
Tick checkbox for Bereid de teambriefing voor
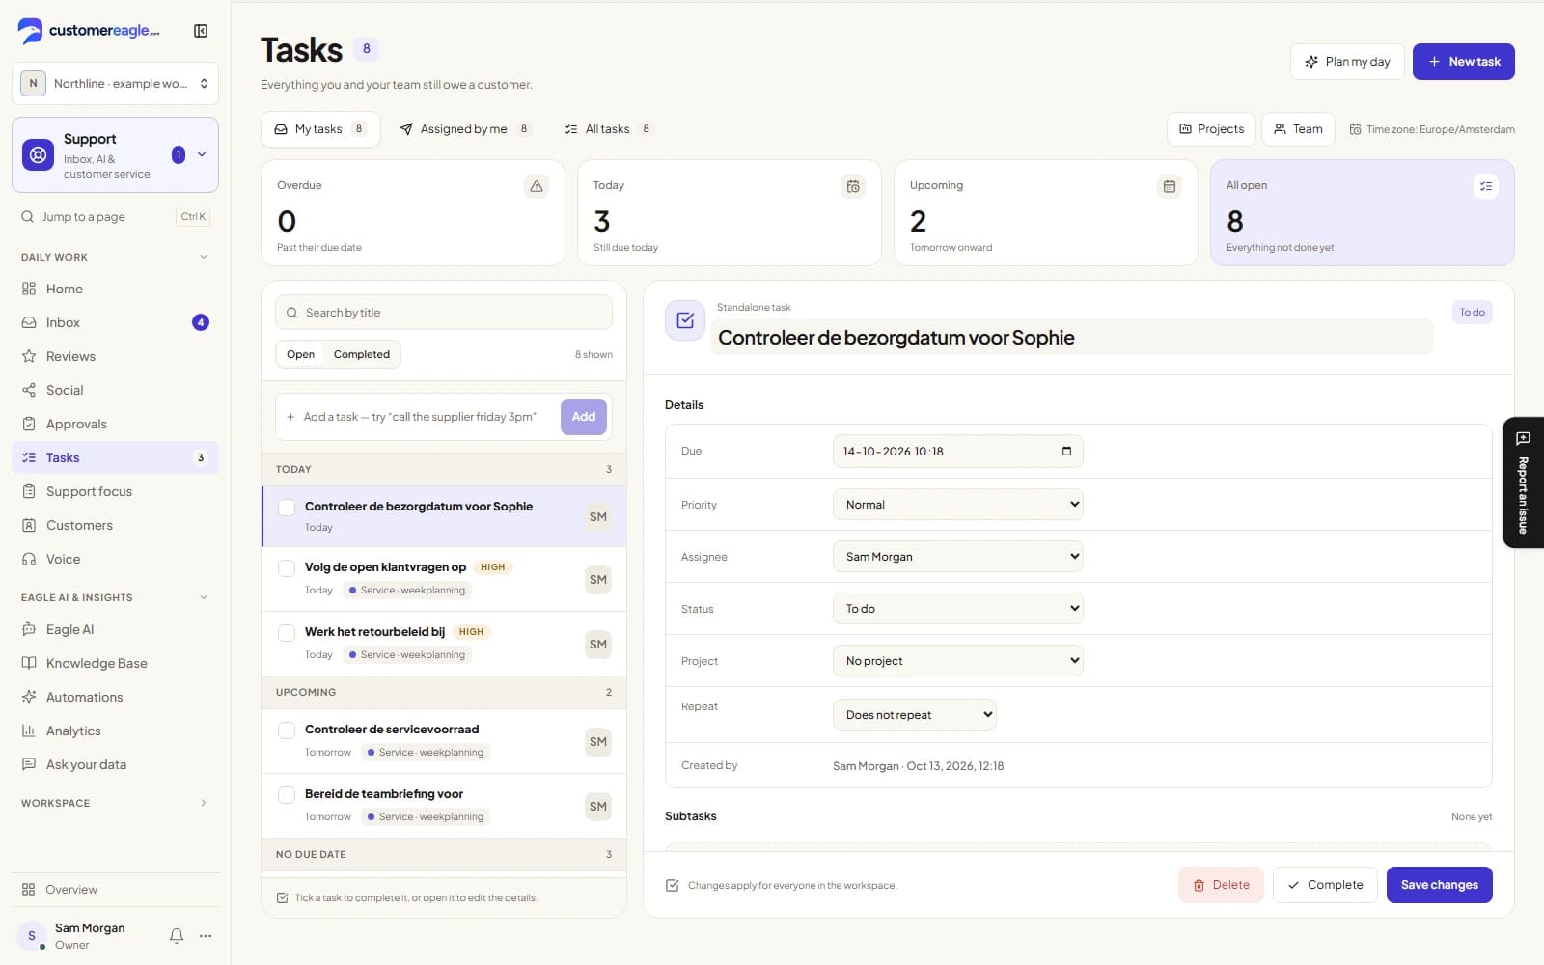click(287, 794)
